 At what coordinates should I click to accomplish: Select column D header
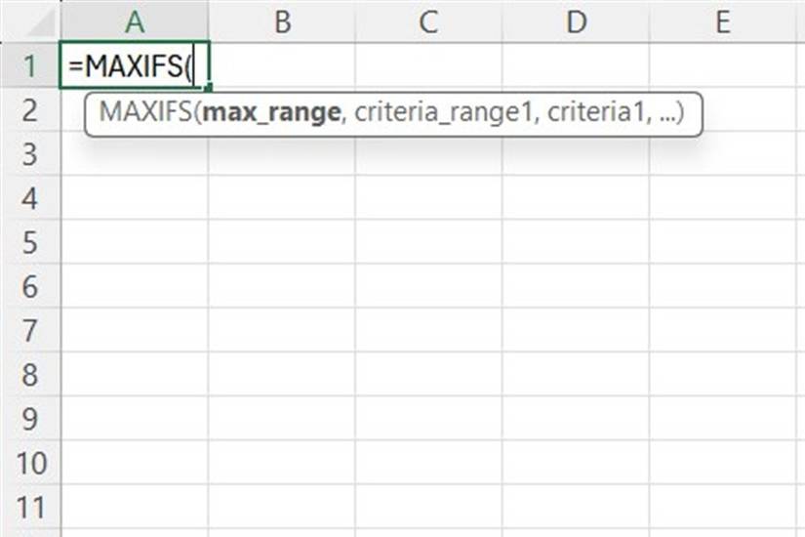[x=576, y=21]
